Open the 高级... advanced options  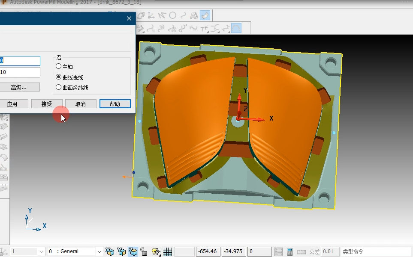click(x=18, y=87)
